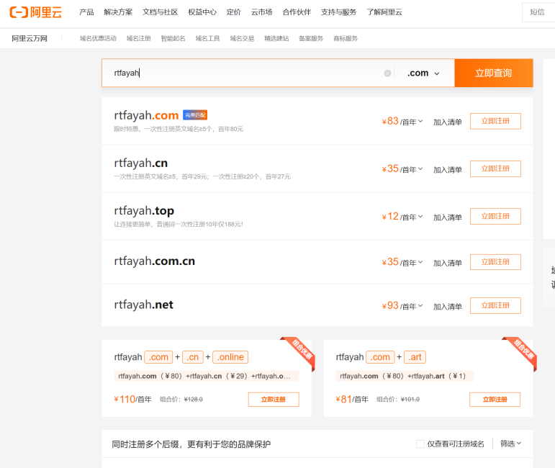Register rtfayah.net with 立即注册
Screen dimensions: 555x468
tap(495, 305)
